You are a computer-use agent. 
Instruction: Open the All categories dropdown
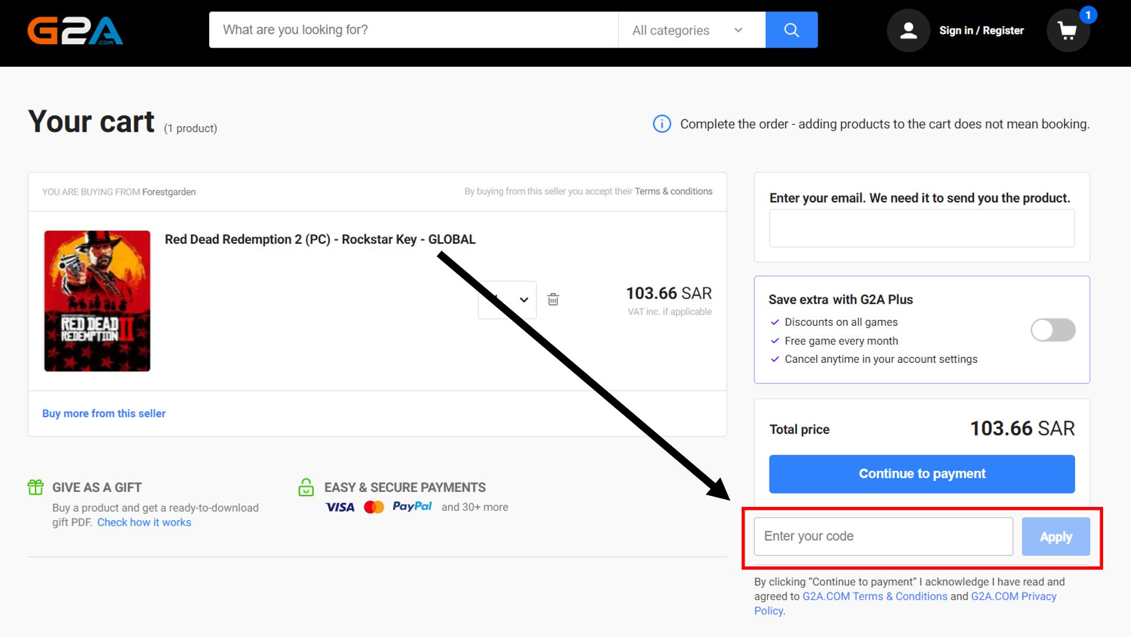pyautogui.click(x=692, y=30)
